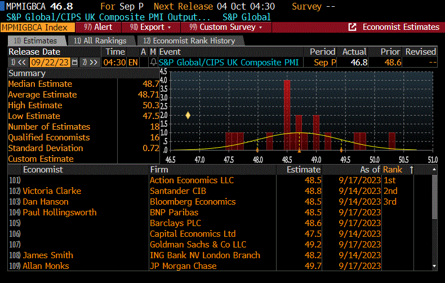Click the Custom Estimate field
The width and height of the screenshot is (445, 283).
tap(138, 159)
